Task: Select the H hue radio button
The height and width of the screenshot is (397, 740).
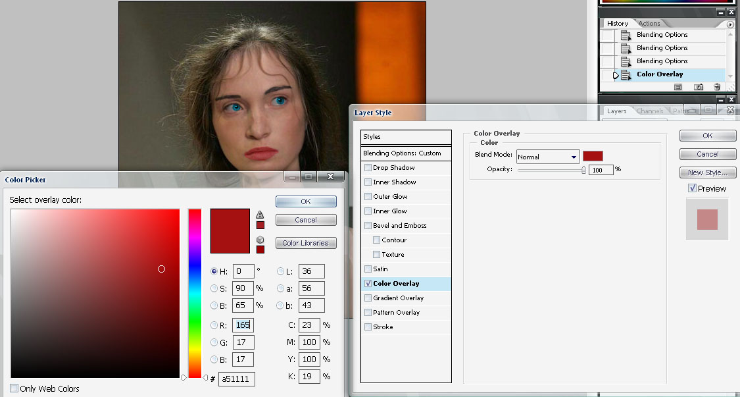Action: (x=214, y=271)
